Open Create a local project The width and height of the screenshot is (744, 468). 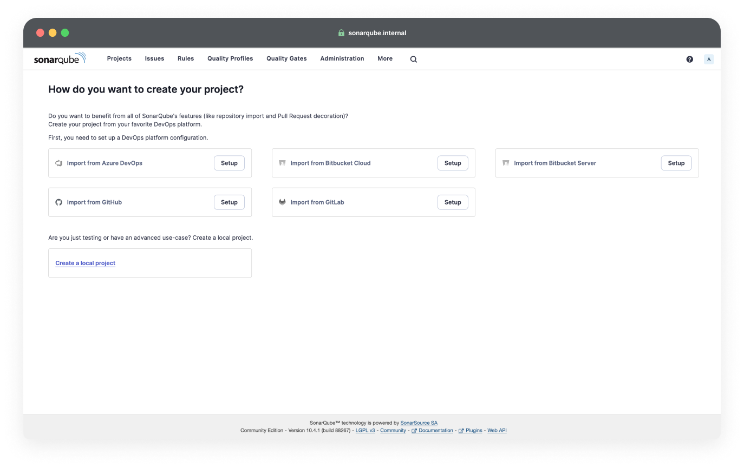click(x=85, y=263)
